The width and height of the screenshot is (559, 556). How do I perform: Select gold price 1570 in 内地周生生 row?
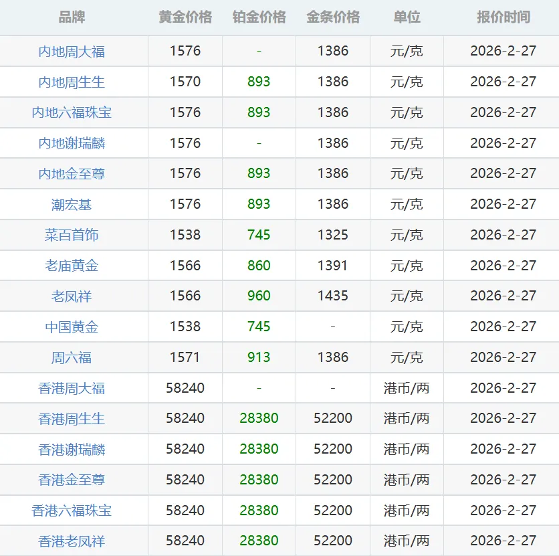(185, 82)
